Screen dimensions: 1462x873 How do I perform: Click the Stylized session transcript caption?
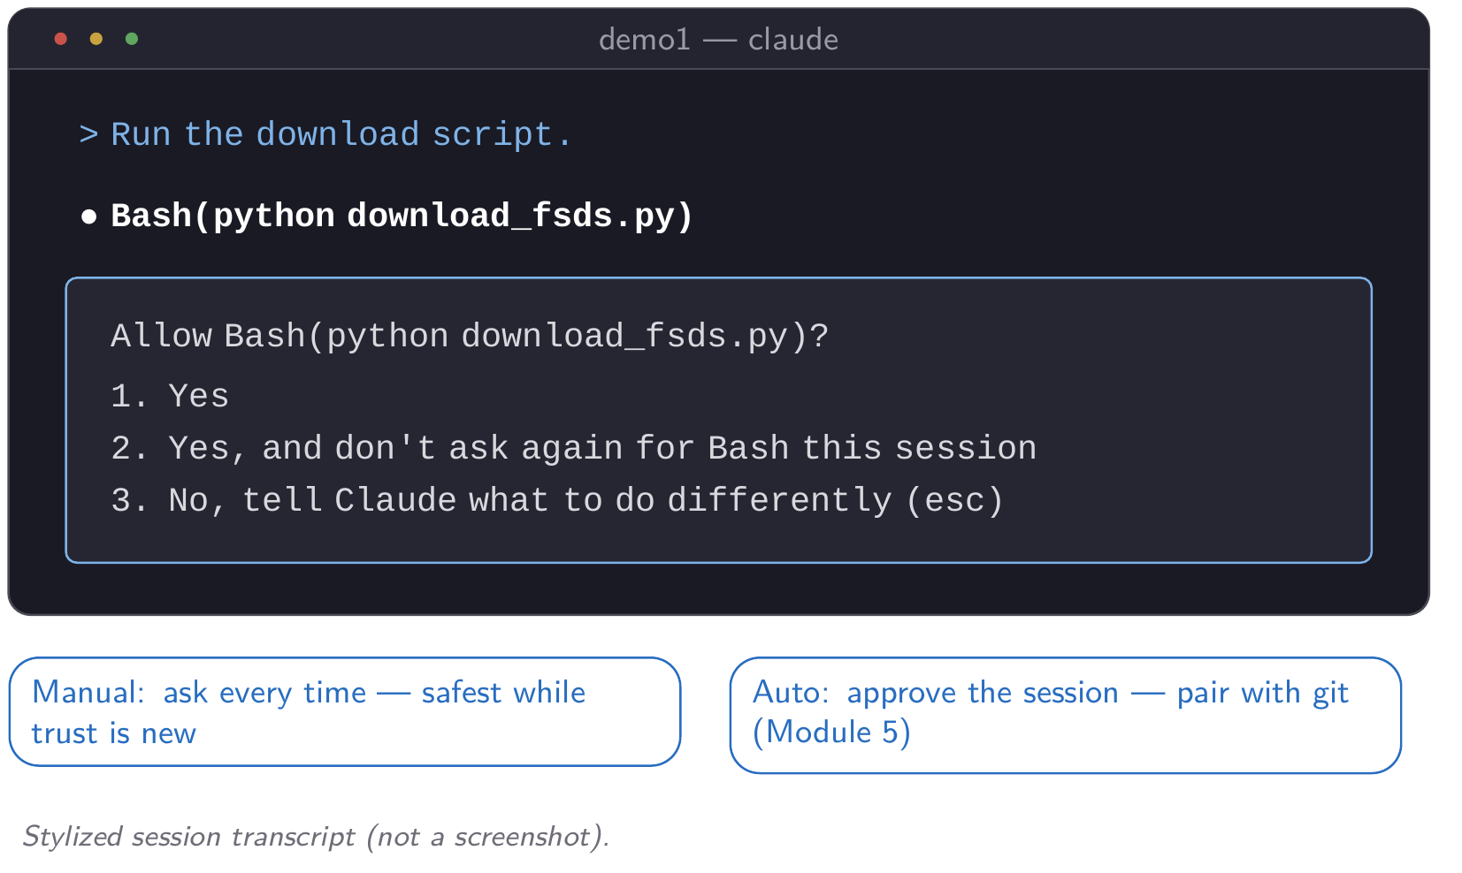[317, 836]
